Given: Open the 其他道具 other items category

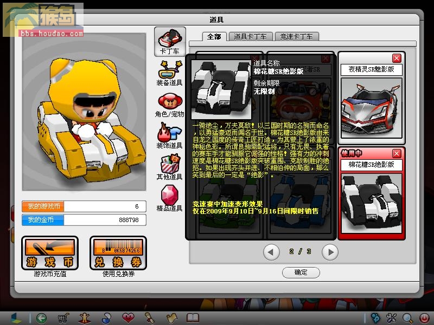Looking at the screenshot, I should [x=170, y=167].
